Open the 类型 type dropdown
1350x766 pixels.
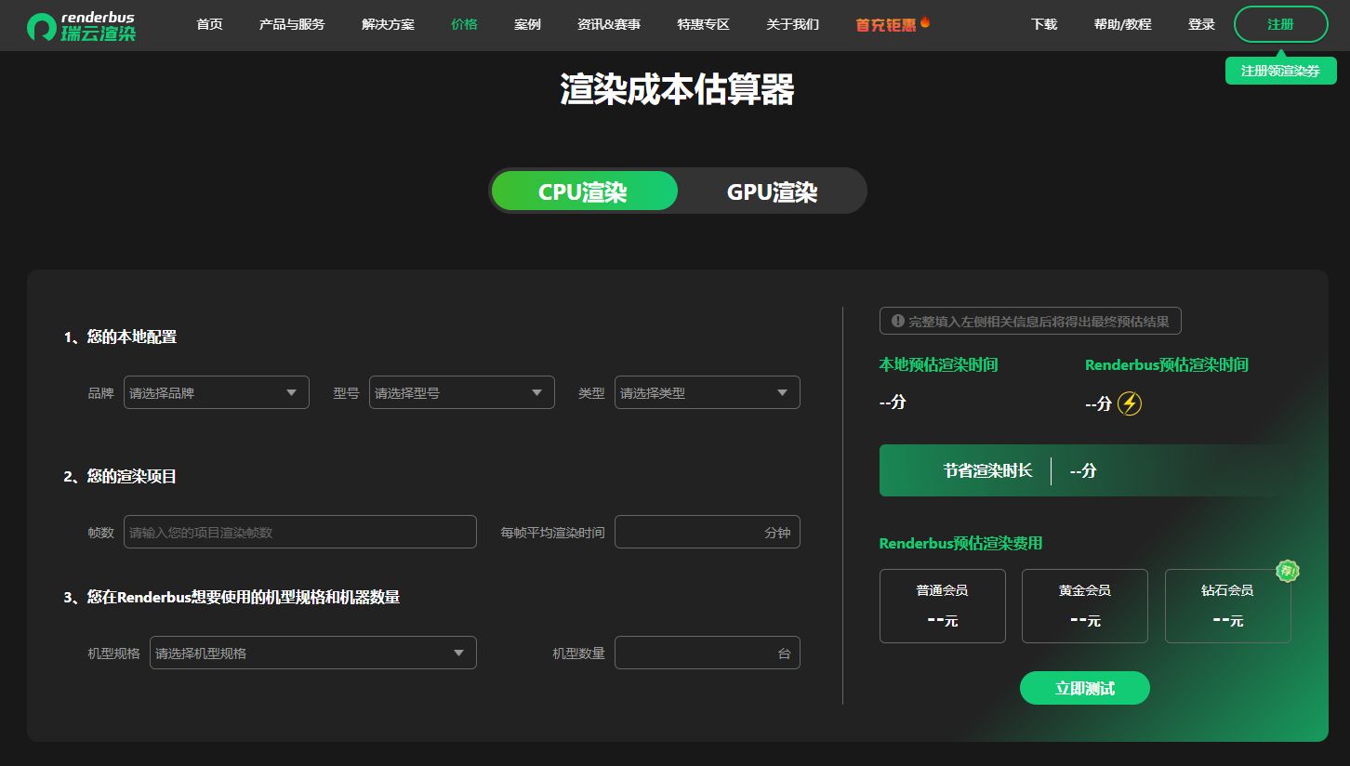point(708,392)
